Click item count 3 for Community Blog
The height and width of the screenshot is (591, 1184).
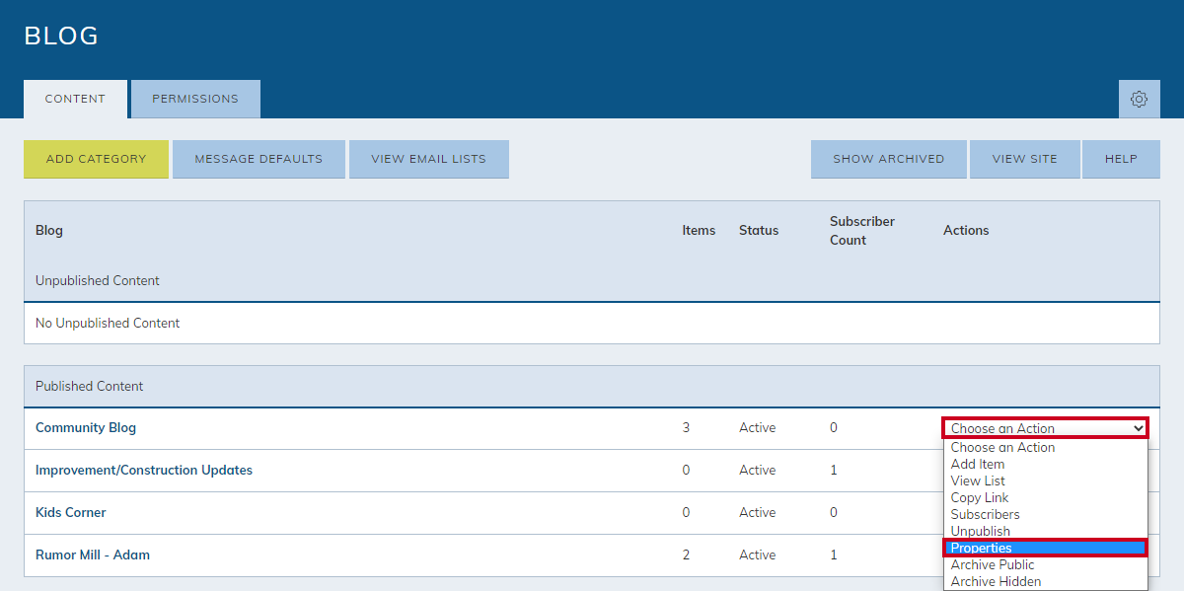pos(686,428)
